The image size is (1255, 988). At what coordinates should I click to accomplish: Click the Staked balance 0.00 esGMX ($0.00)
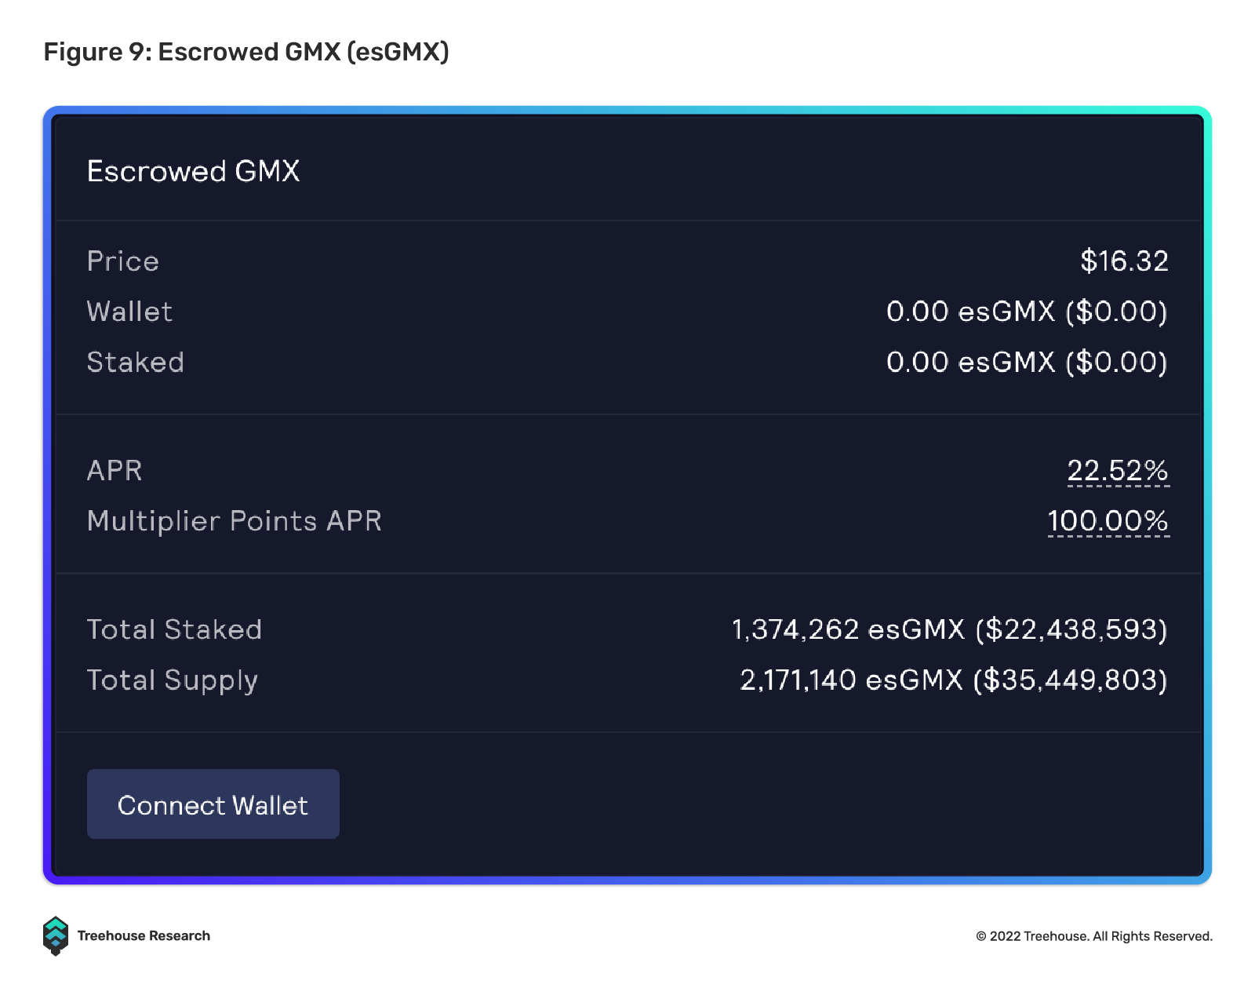tap(1027, 362)
